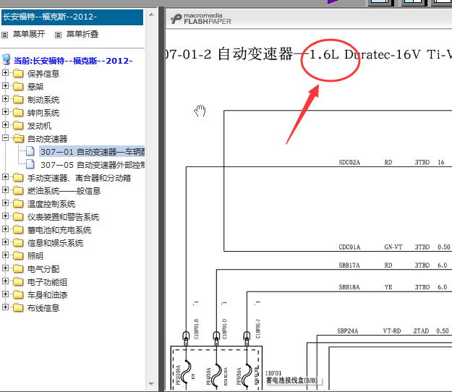The height and width of the screenshot is (392, 452).
Task: Expand the 燃油系统 folder node
Action: pyautogui.click(x=5, y=189)
